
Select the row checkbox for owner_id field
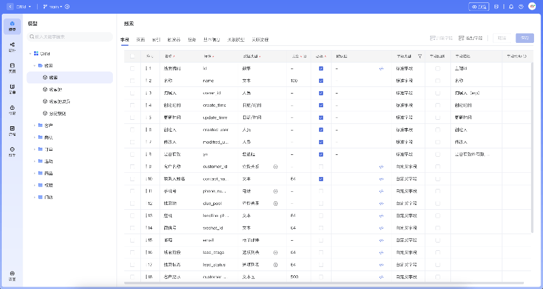[x=133, y=93]
